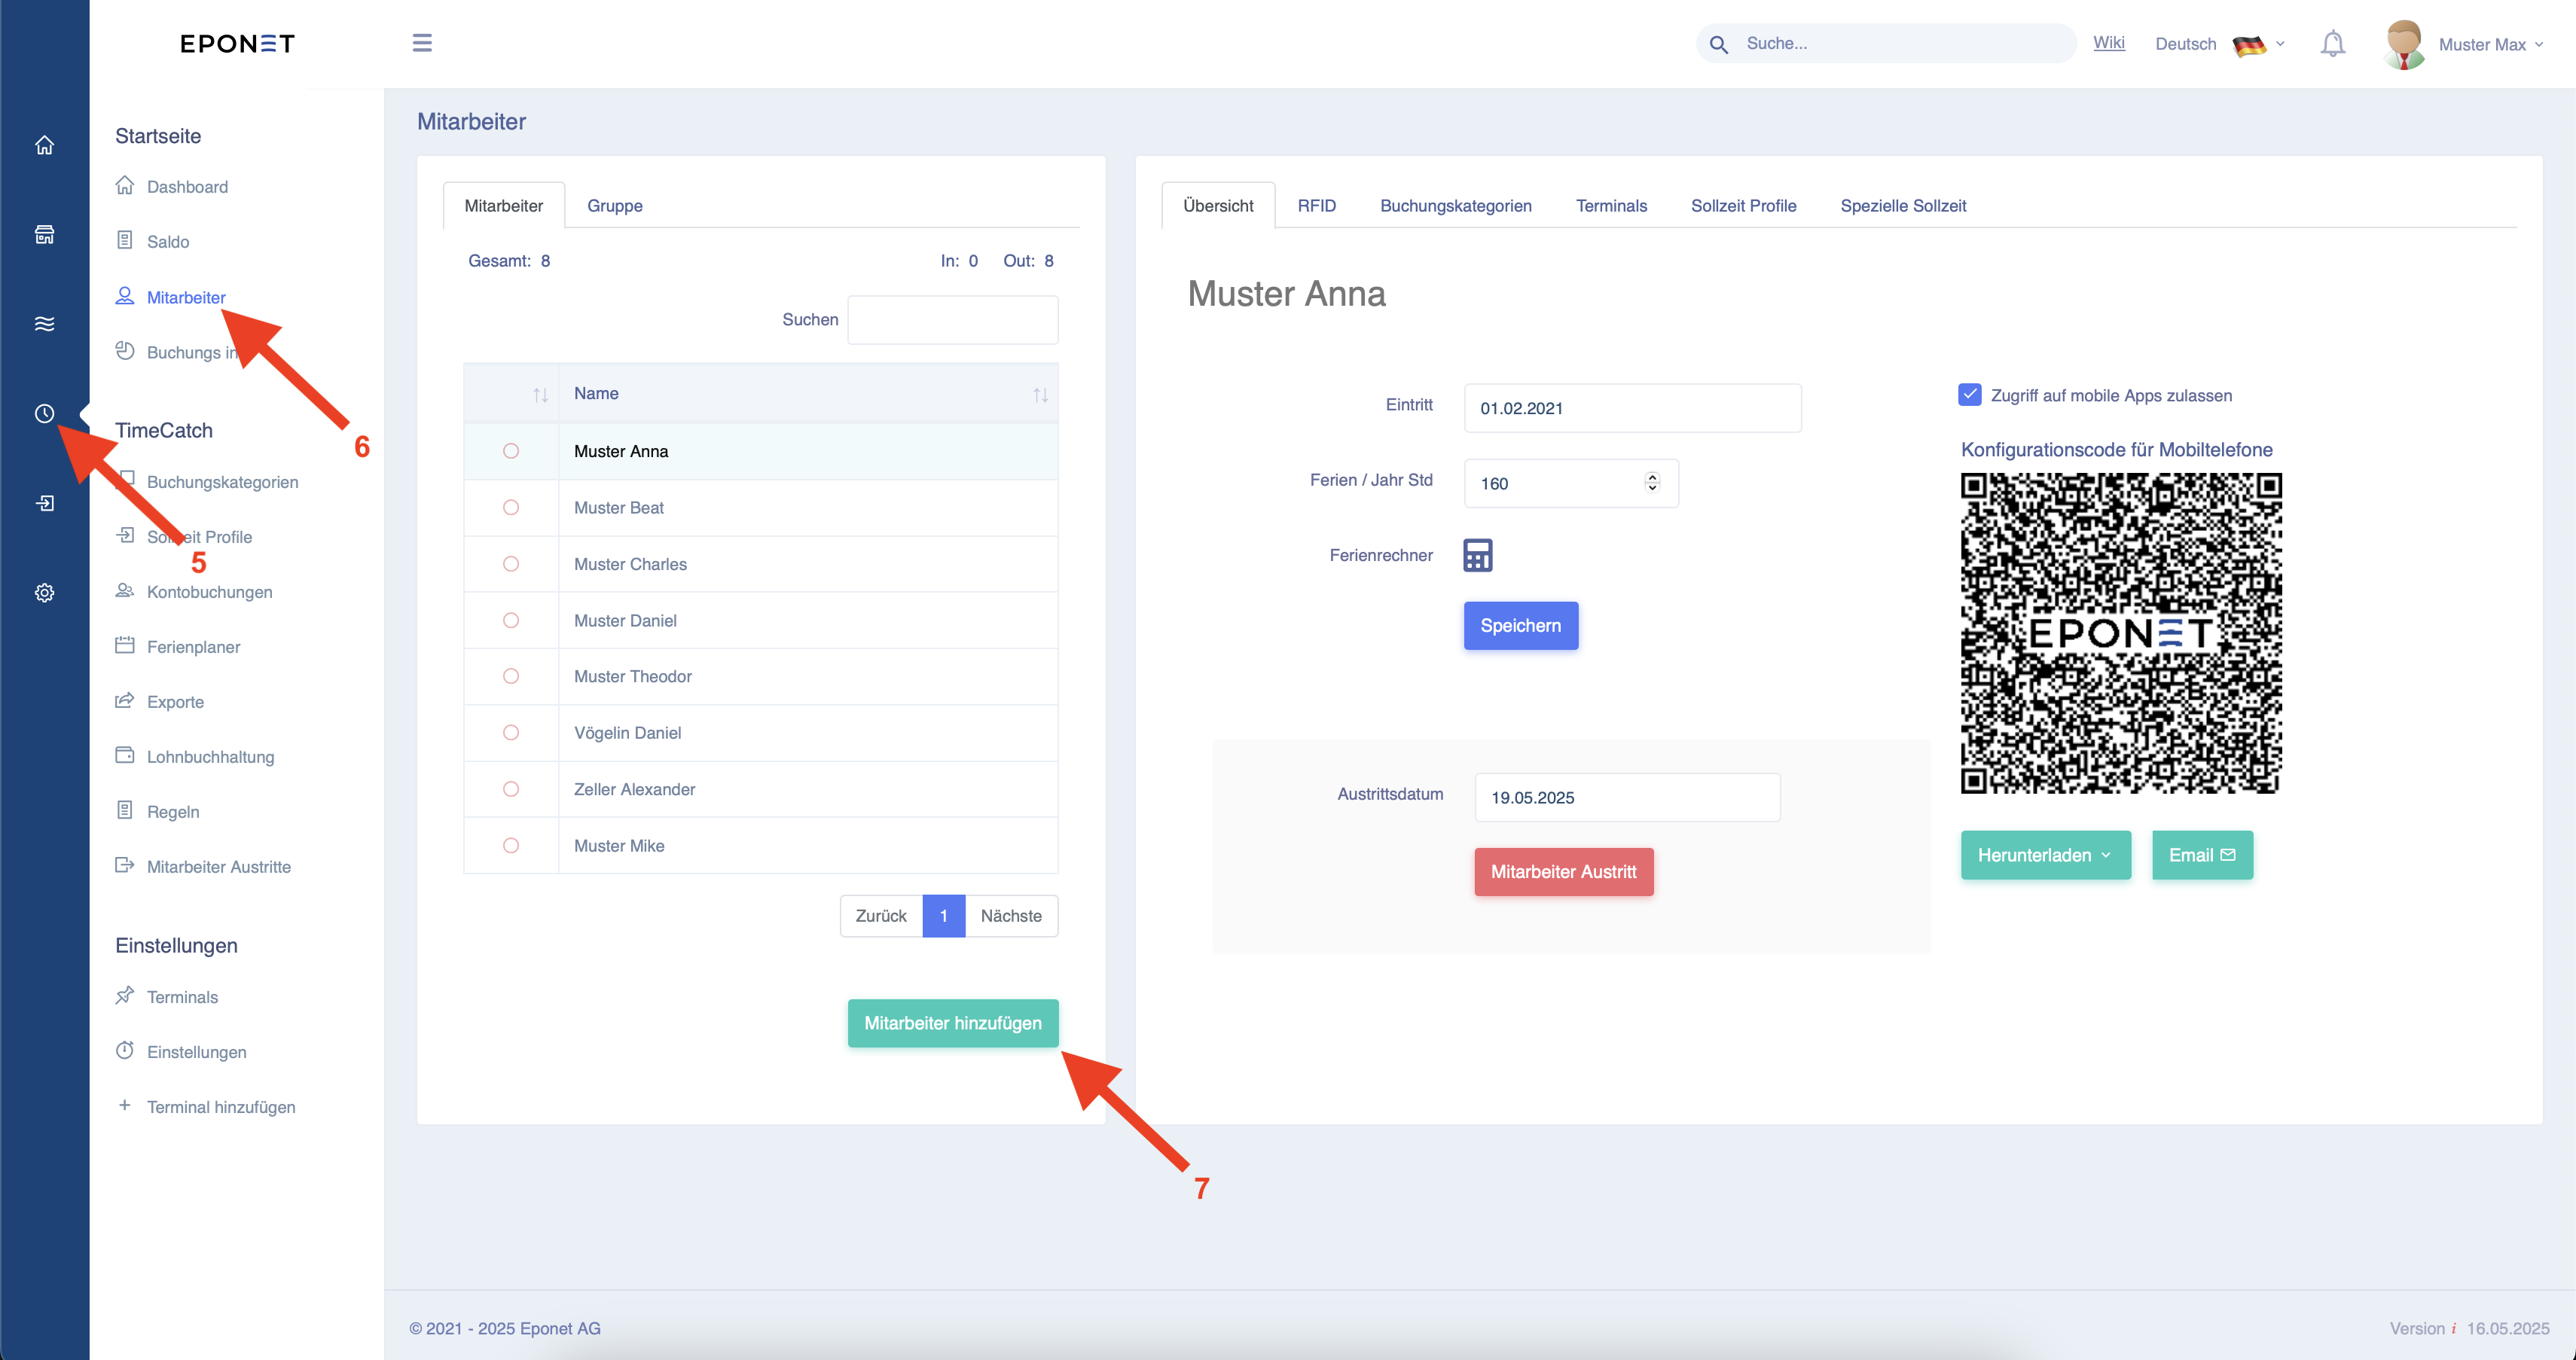Viewport: 2576px width, 1360px height.
Task: Click the Mitarbeiter hinzufügen button
Action: (x=952, y=1023)
